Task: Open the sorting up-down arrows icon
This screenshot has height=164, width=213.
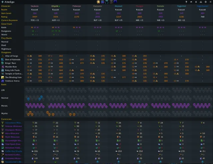Action: pyautogui.click(x=196, y=2)
